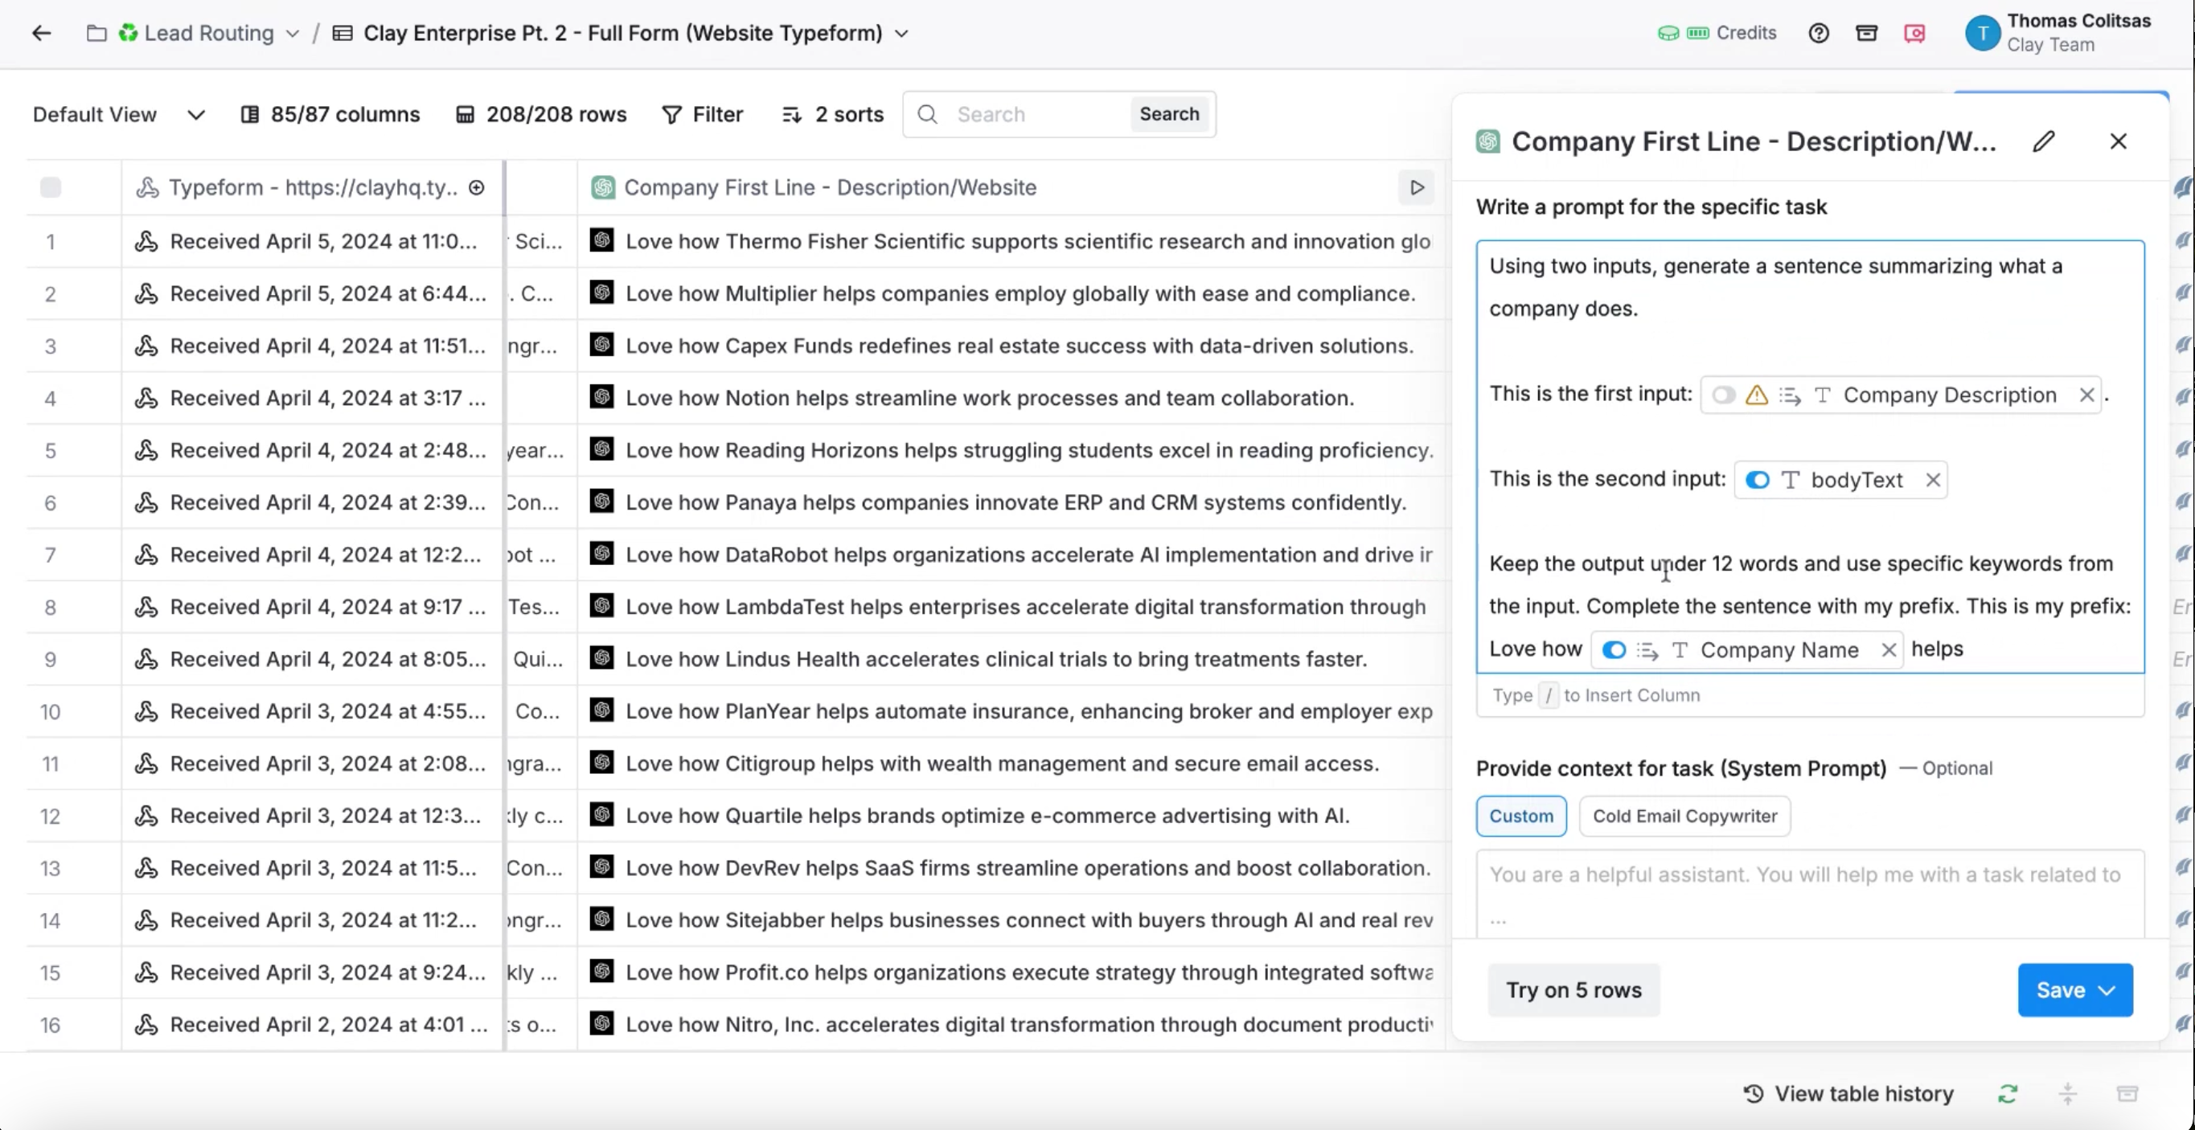Screen dimensions: 2195x1130
Task: Click into the system prompt text area
Action: click(1810, 895)
